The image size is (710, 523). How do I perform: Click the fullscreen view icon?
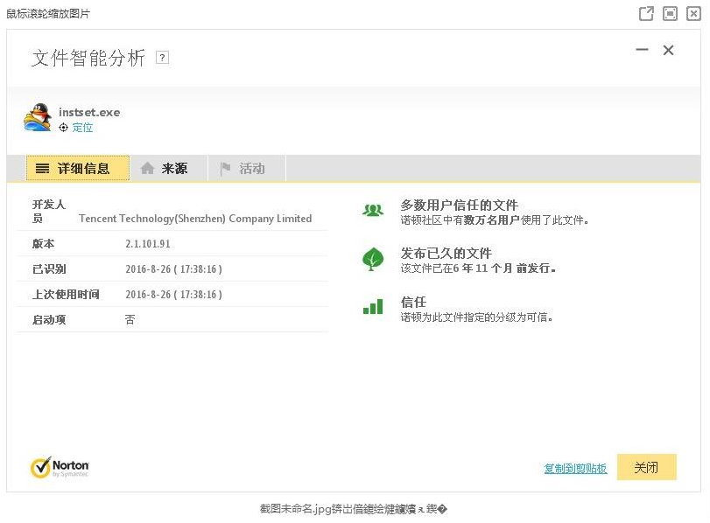coord(670,13)
